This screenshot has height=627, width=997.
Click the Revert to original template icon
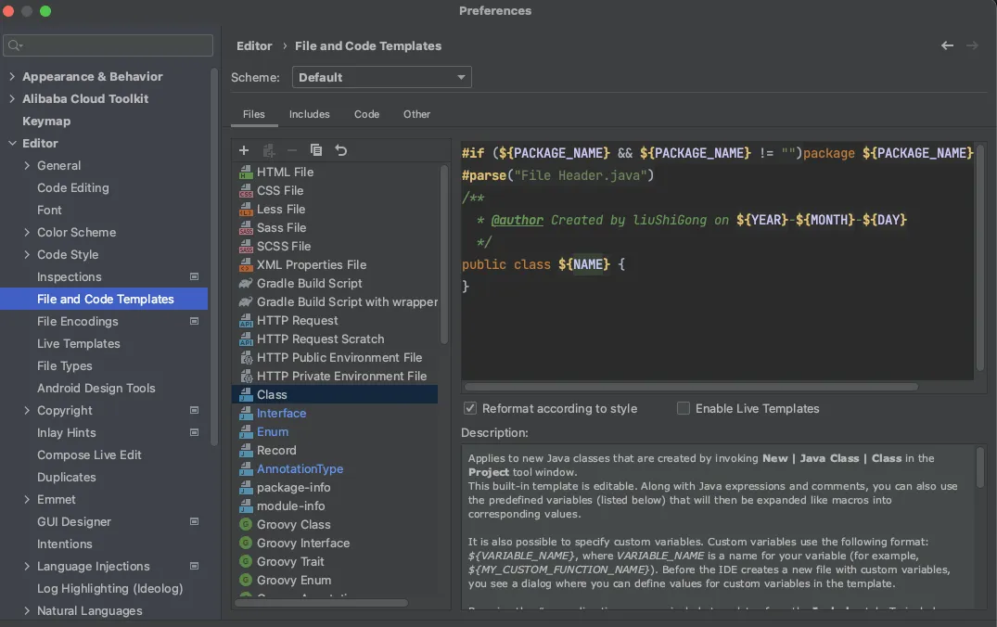340,150
